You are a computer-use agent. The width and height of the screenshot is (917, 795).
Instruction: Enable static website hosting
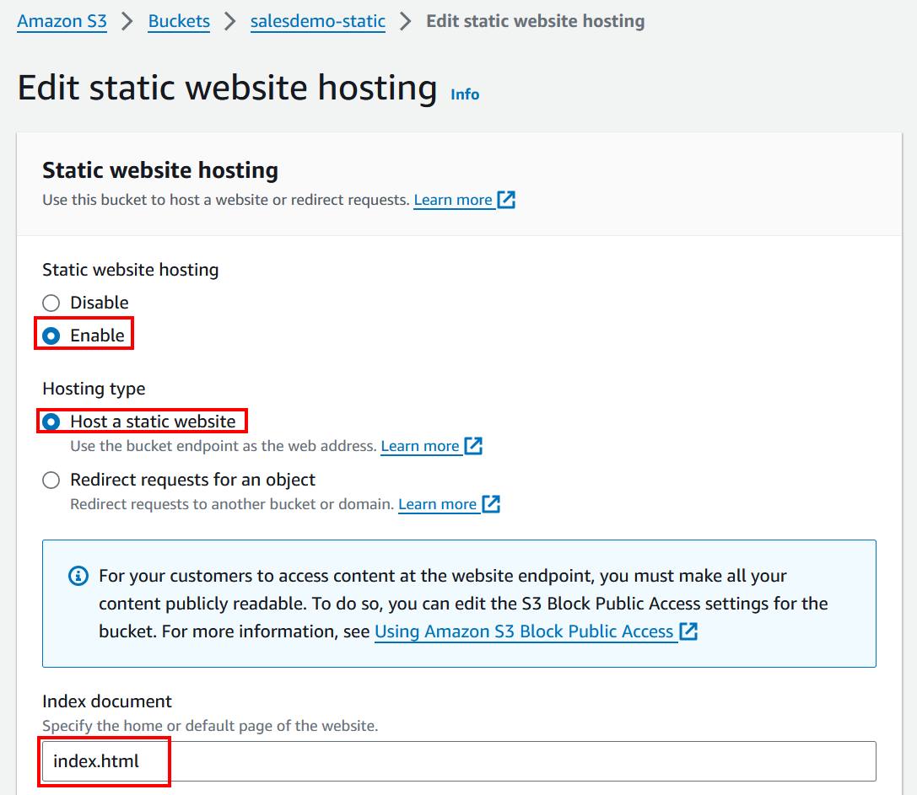click(51, 334)
